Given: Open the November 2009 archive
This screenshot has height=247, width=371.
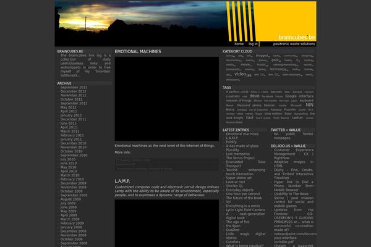Looking at the screenshot, I should click(x=74, y=188).
